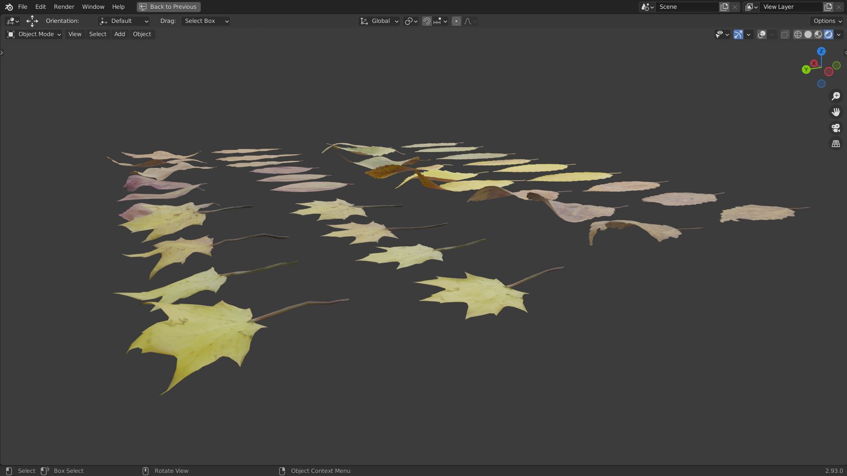Open the Select Box drag dropdown
Image resolution: width=847 pixels, height=476 pixels.
(x=206, y=21)
